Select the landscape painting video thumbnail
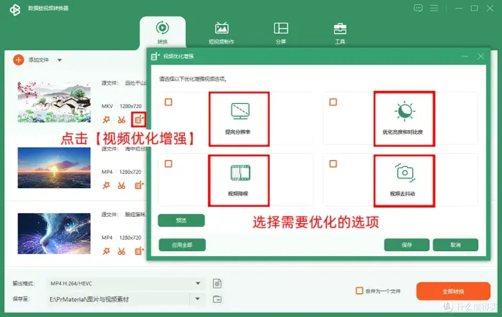502x317 pixels. (54, 102)
